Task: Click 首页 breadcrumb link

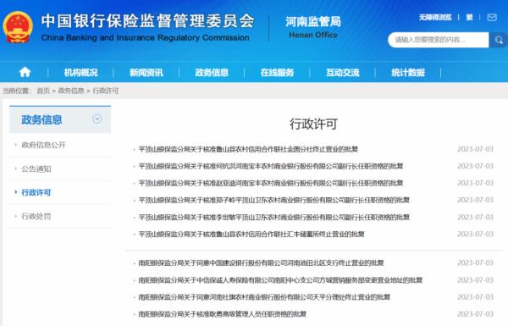Action: (43, 91)
